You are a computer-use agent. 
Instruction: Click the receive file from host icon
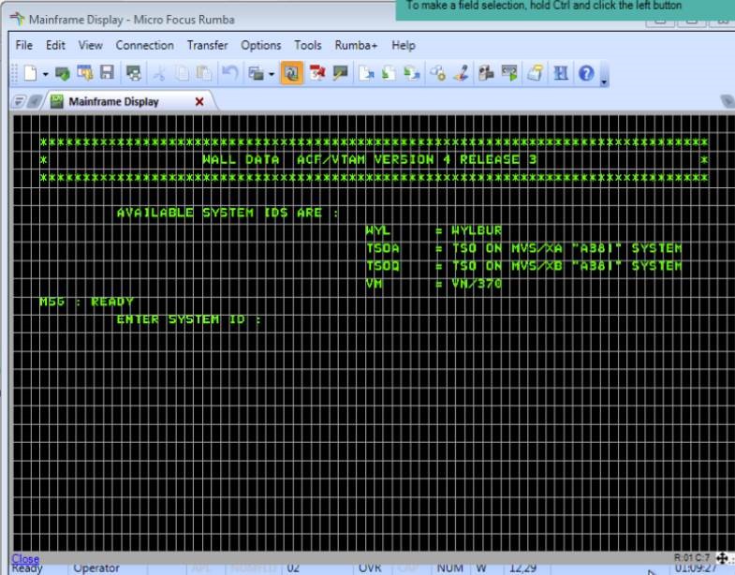(x=389, y=73)
